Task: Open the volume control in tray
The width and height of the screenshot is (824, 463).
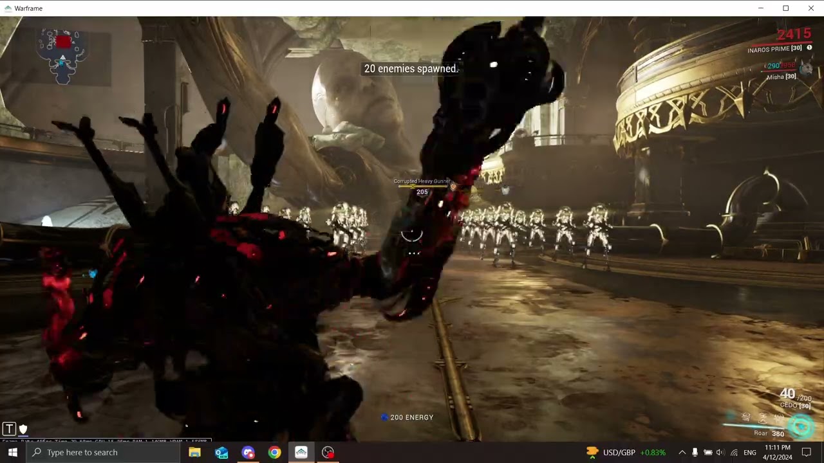Action: pyautogui.click(x=720, y=453)
